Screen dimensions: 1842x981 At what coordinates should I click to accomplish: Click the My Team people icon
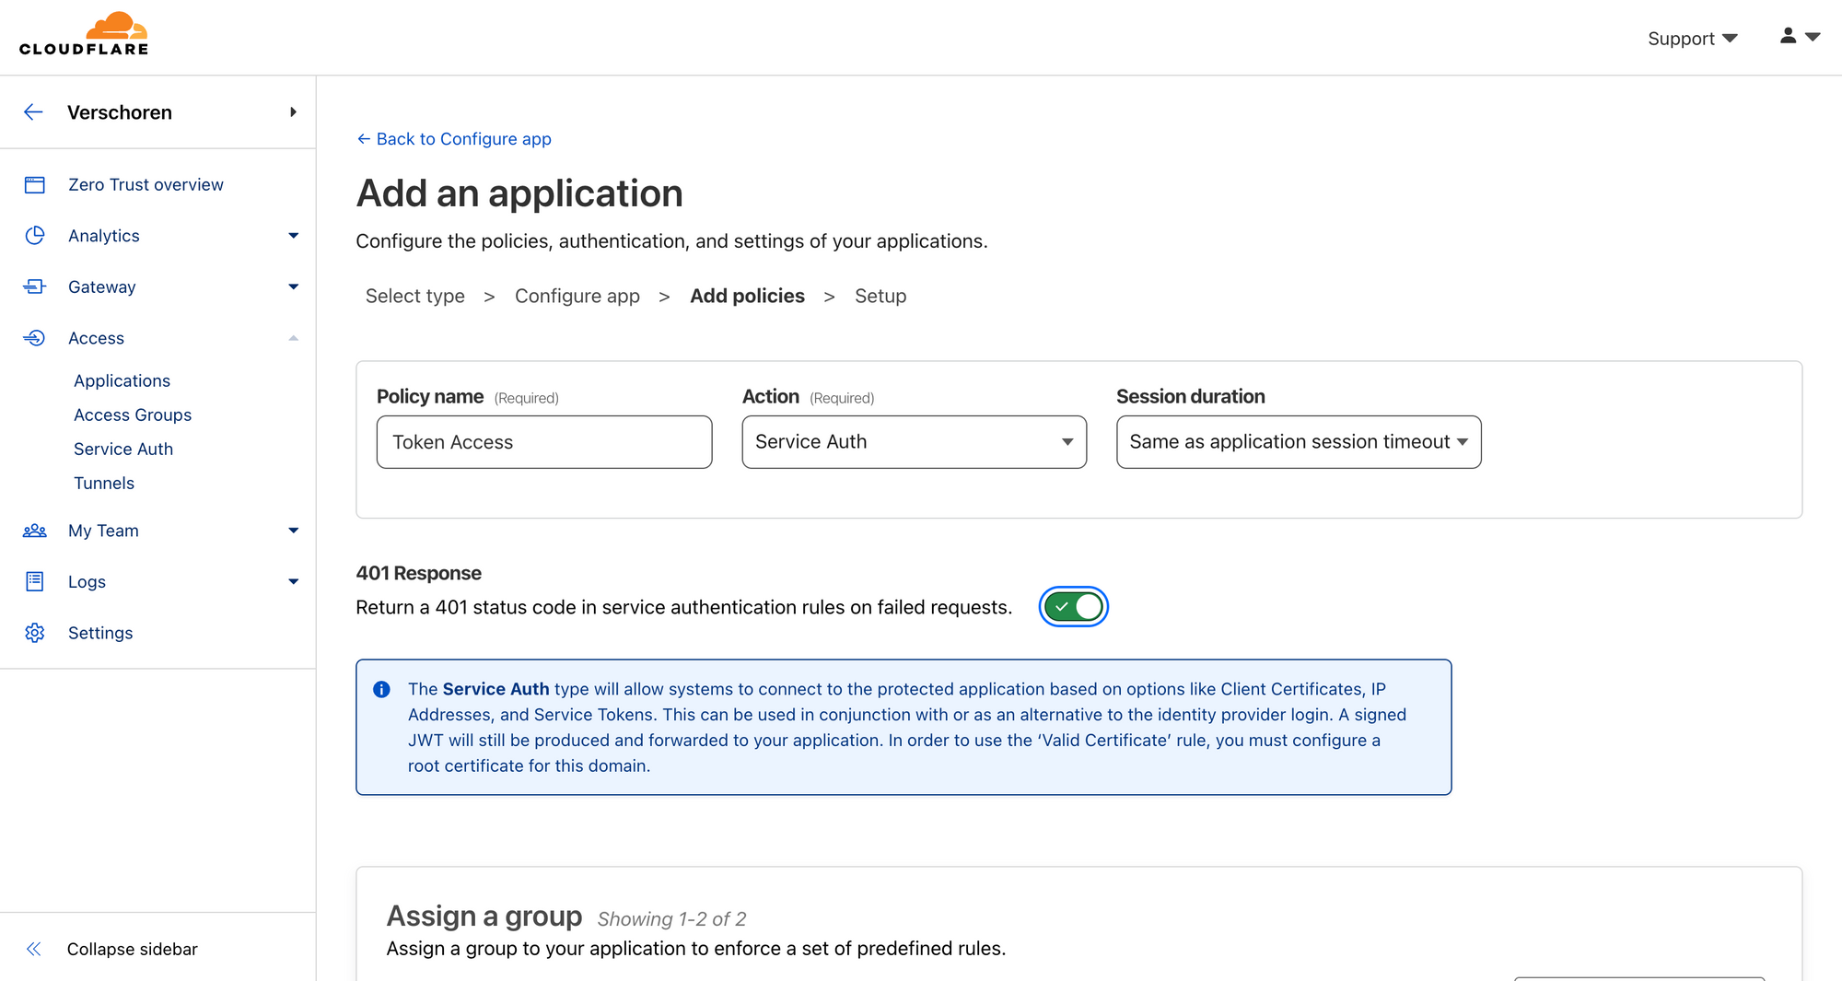coord(35,531)
